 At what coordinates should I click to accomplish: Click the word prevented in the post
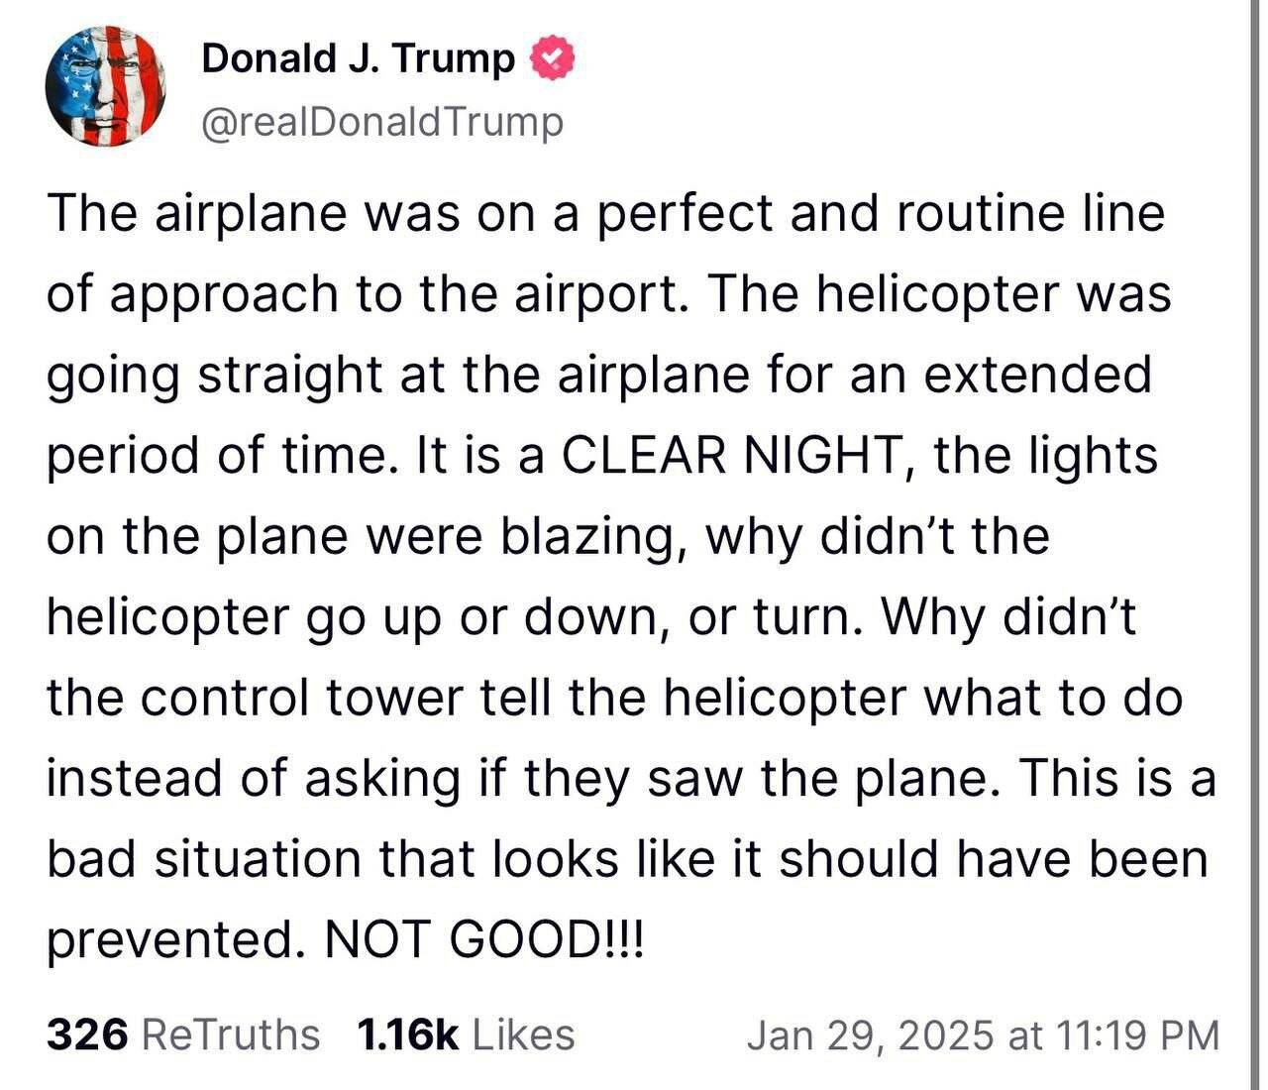point(172,940)
